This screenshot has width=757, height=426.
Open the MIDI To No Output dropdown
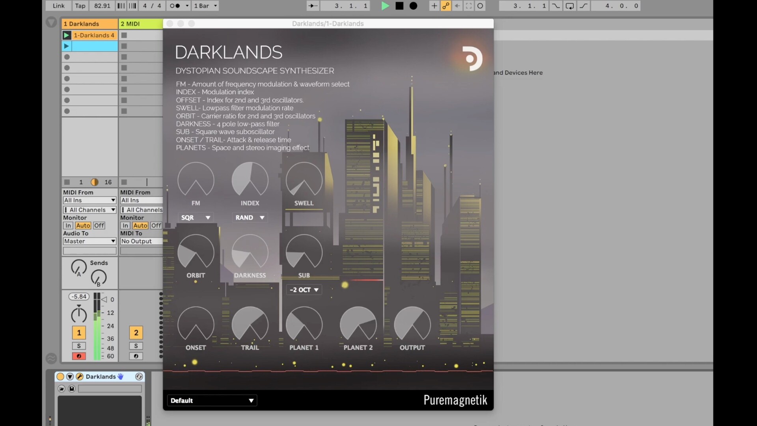pyautogui.click(x=142, y=241)
